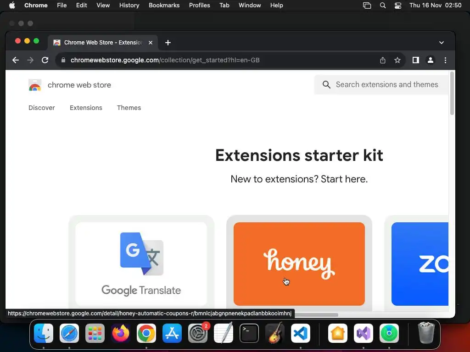Image resolution: width=470 pixels, height=352 pixels.
Task: Click the search magnifier in the store
Action: pyautogui.click(x=326, y=85)
